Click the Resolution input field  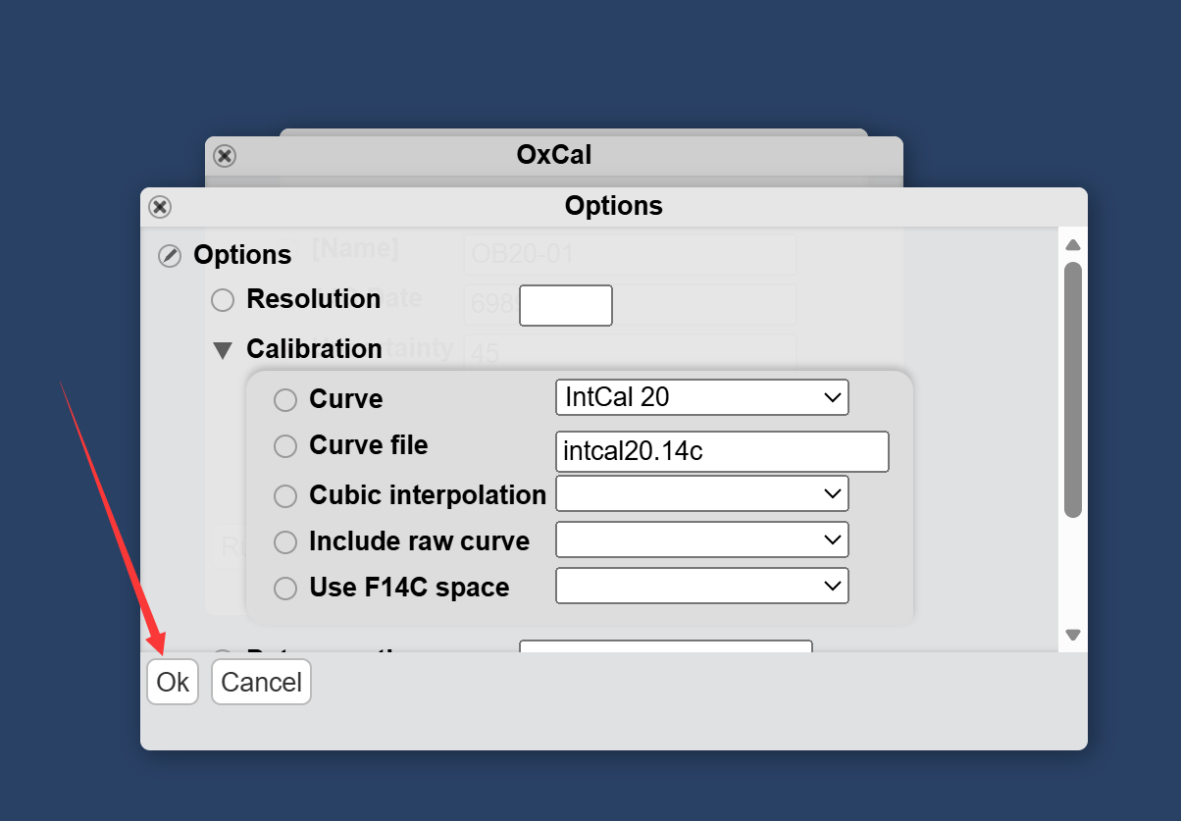(x=566, y=305)
